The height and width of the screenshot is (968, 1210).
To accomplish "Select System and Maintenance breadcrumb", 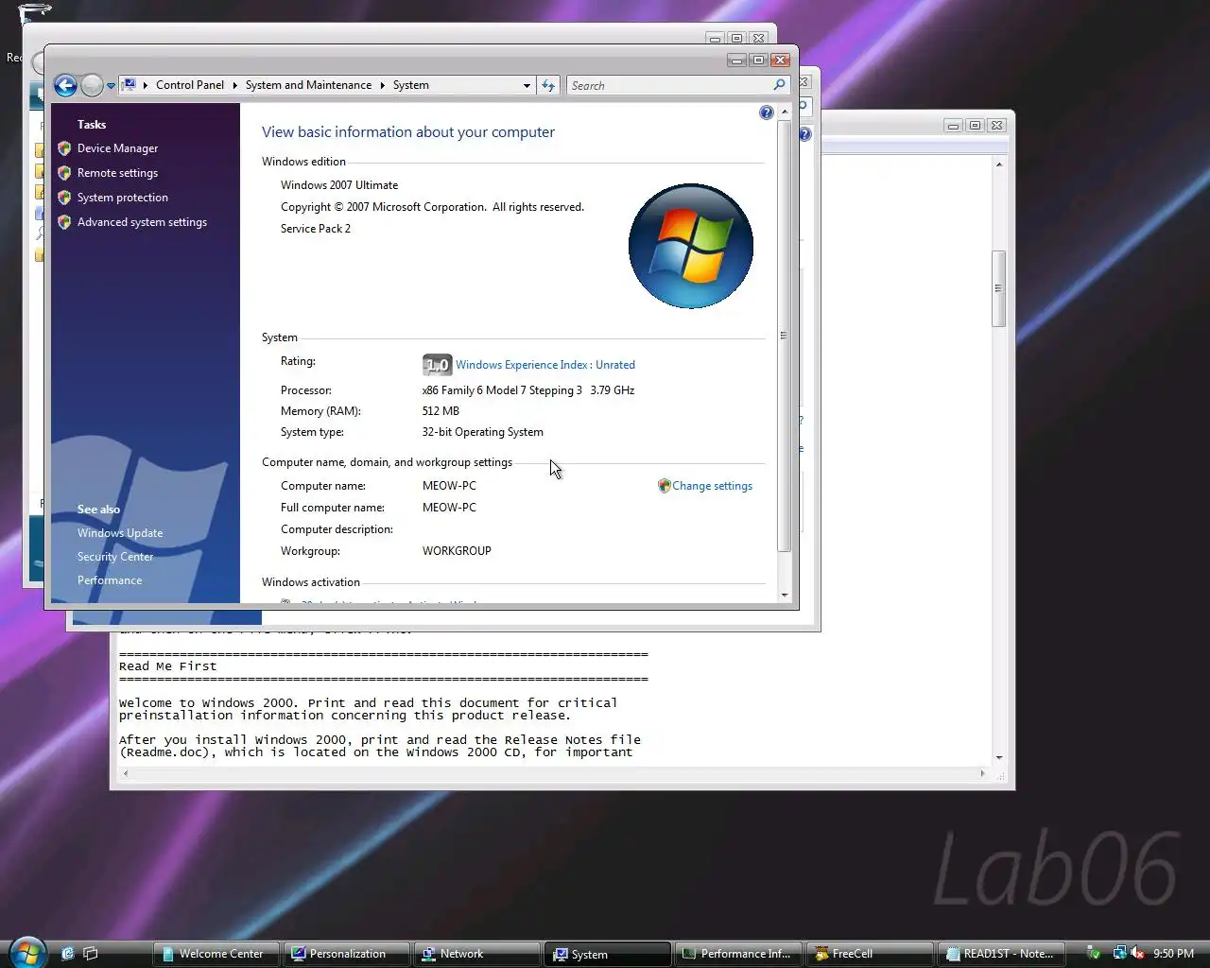I will pyautogui.click(x=308, y=85).
